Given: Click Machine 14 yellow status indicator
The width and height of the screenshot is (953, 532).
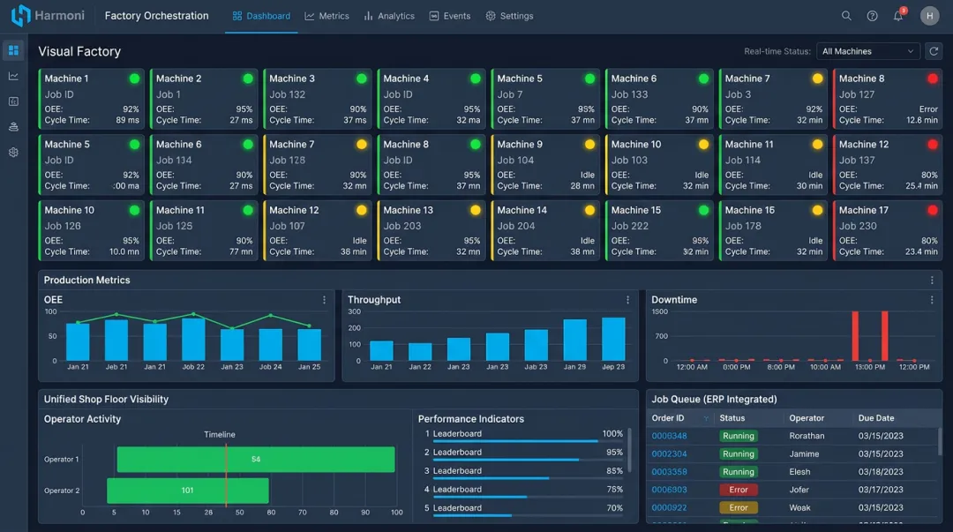Looking at the screenshot, I should pyautogui.click(x=589, y=210).
